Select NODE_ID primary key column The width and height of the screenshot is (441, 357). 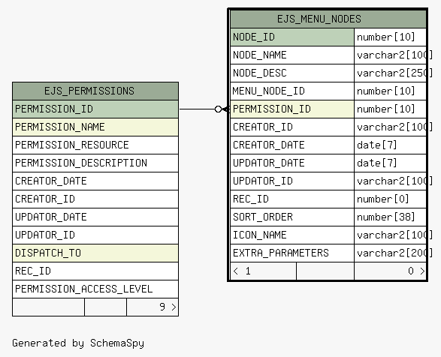coord(292,37)
